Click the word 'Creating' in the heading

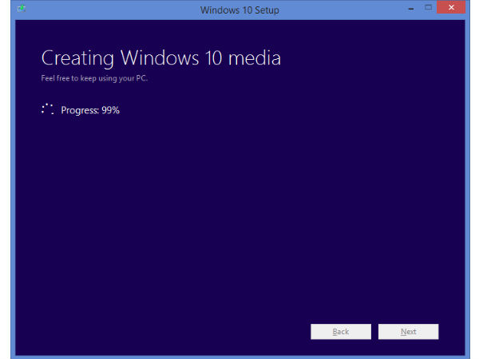77,58
